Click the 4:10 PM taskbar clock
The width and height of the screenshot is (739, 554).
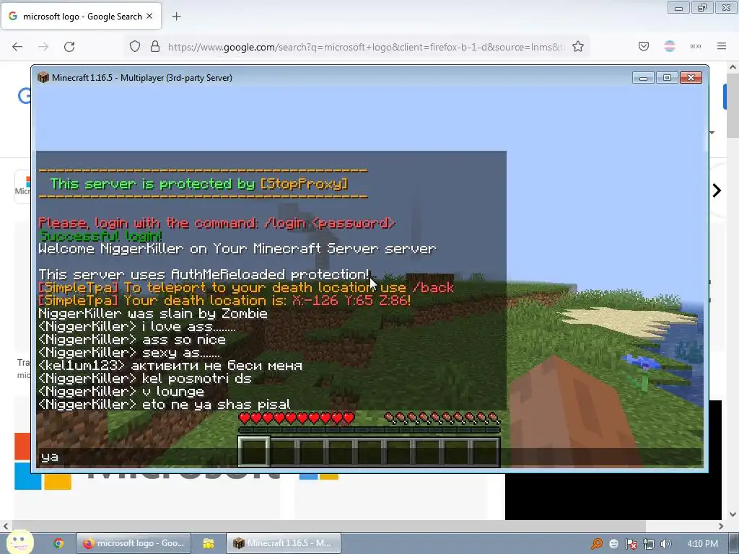point(703,544)
